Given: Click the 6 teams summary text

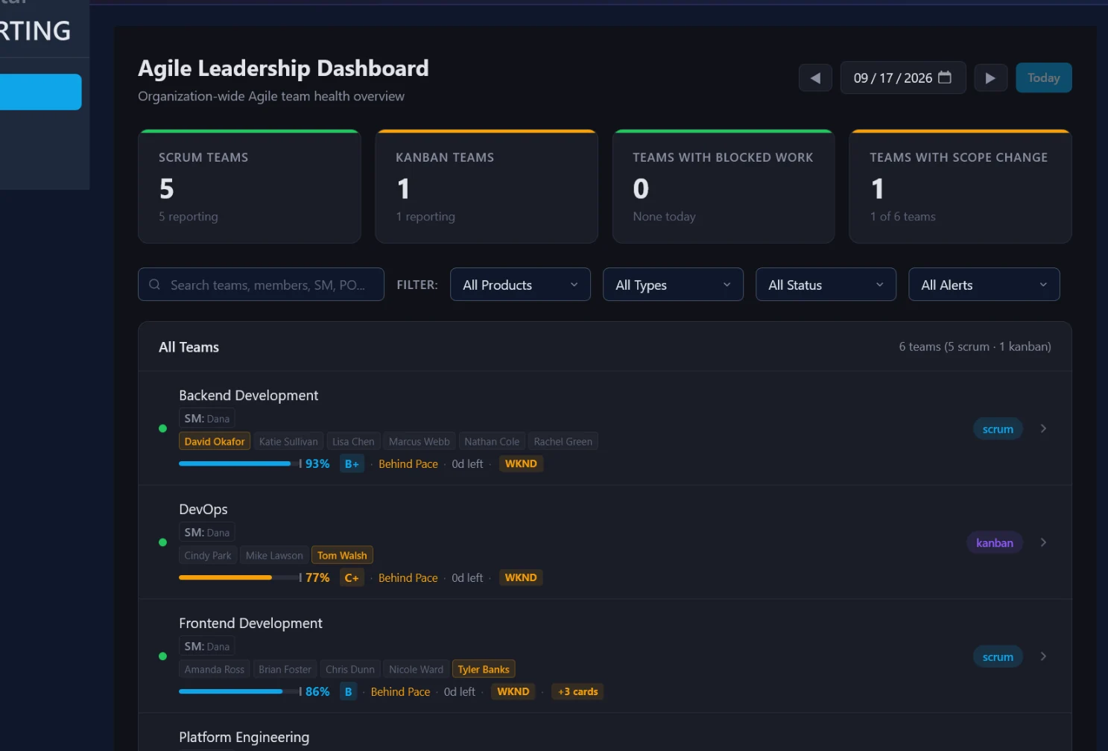Looking at the screenshot, I should click(975, 346).
